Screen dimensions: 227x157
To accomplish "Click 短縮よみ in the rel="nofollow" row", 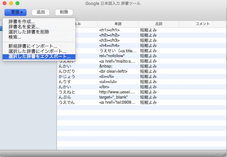I will (149, 56).
